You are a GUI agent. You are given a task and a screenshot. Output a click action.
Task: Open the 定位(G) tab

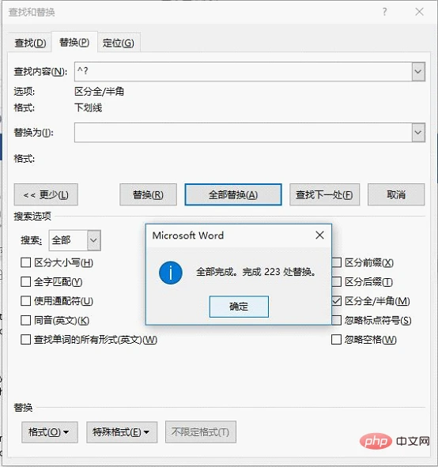point(119,43)
